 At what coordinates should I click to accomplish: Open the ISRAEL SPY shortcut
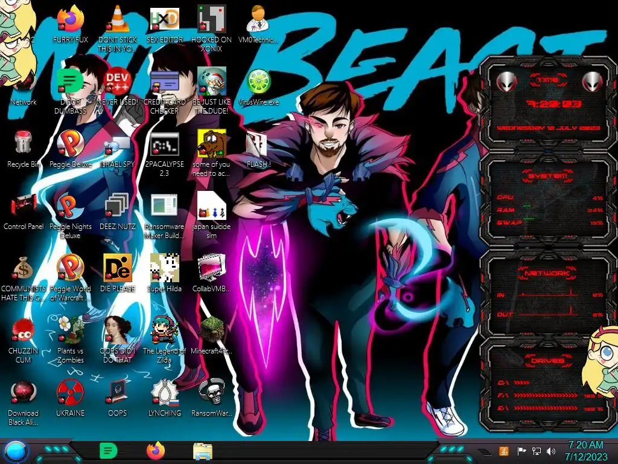tap(118, 145)
